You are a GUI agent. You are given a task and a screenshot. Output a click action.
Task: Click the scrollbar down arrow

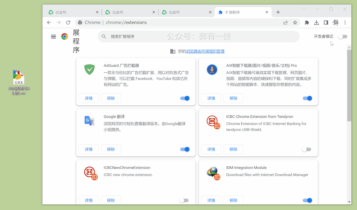tap(349, 202)
